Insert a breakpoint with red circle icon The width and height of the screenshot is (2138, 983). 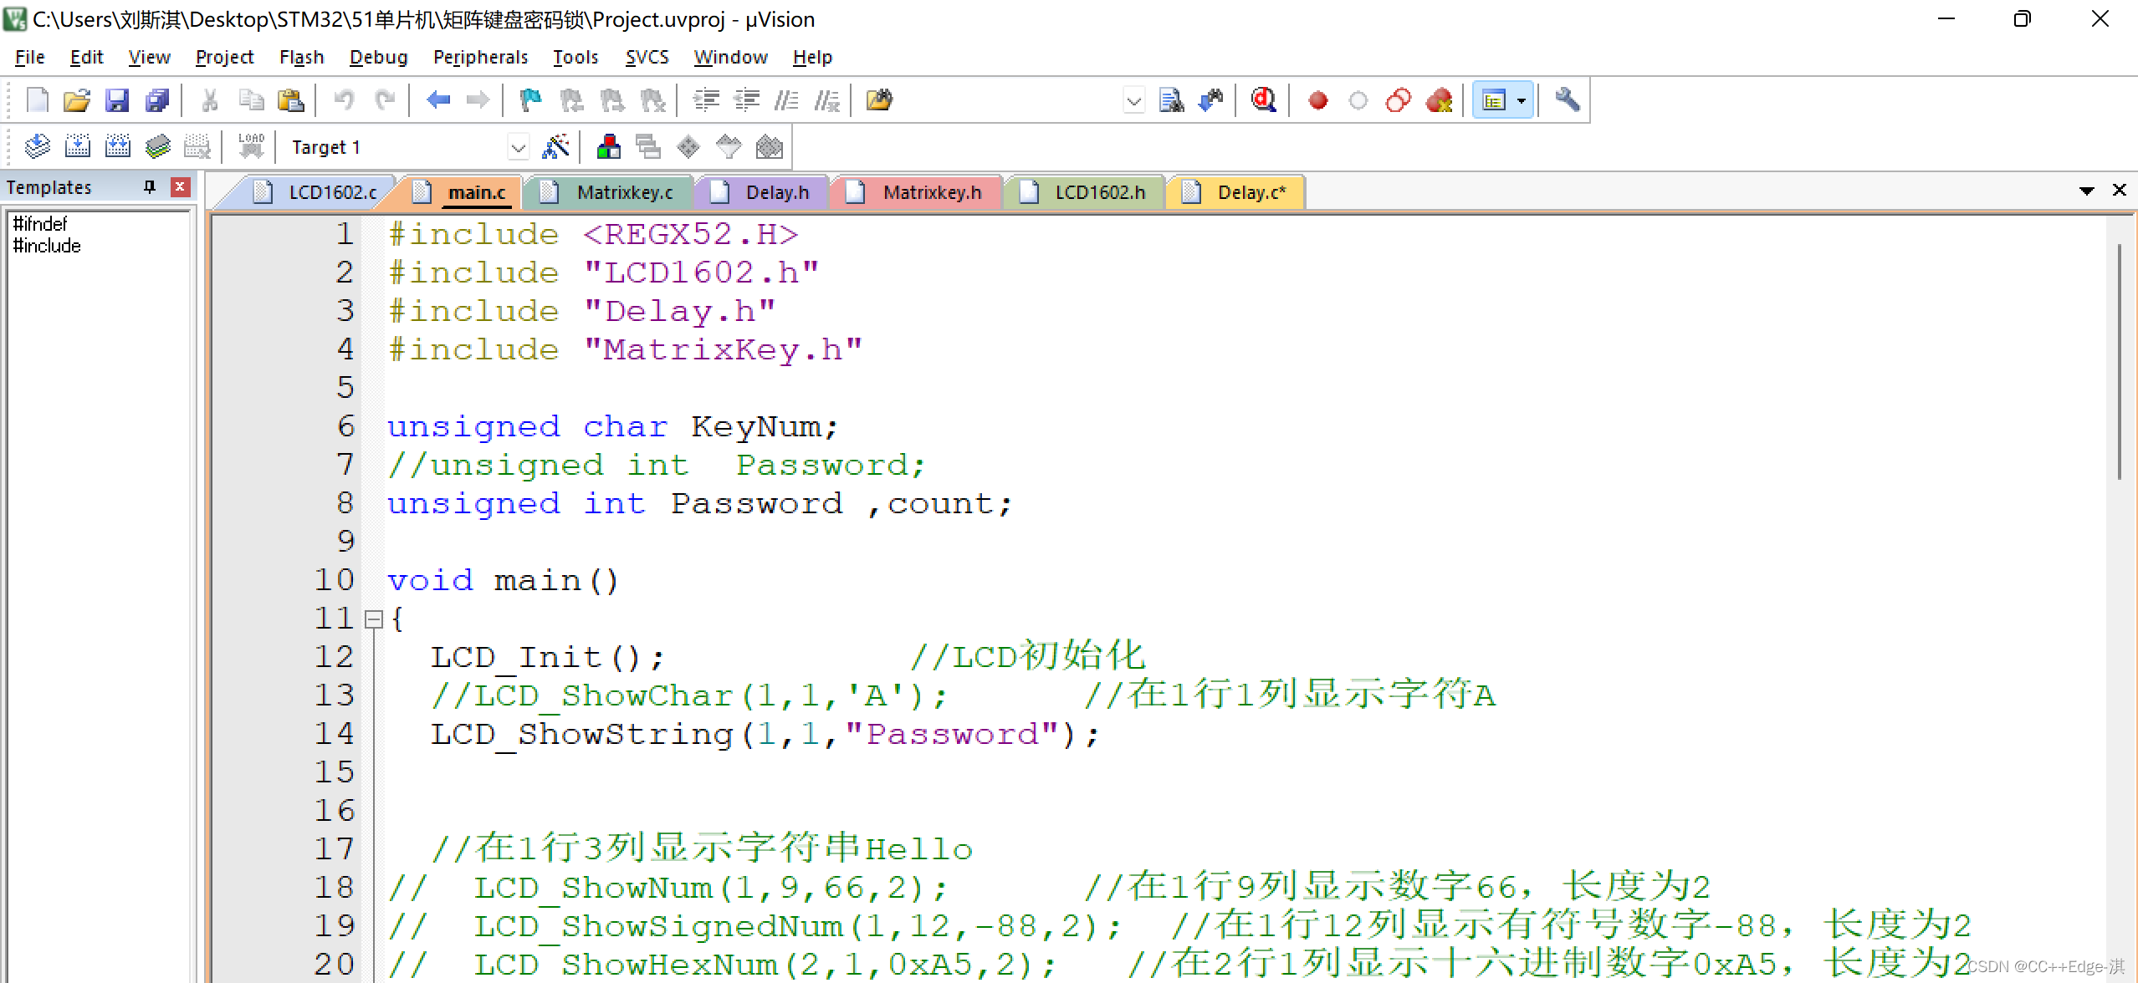(1318, 101)
